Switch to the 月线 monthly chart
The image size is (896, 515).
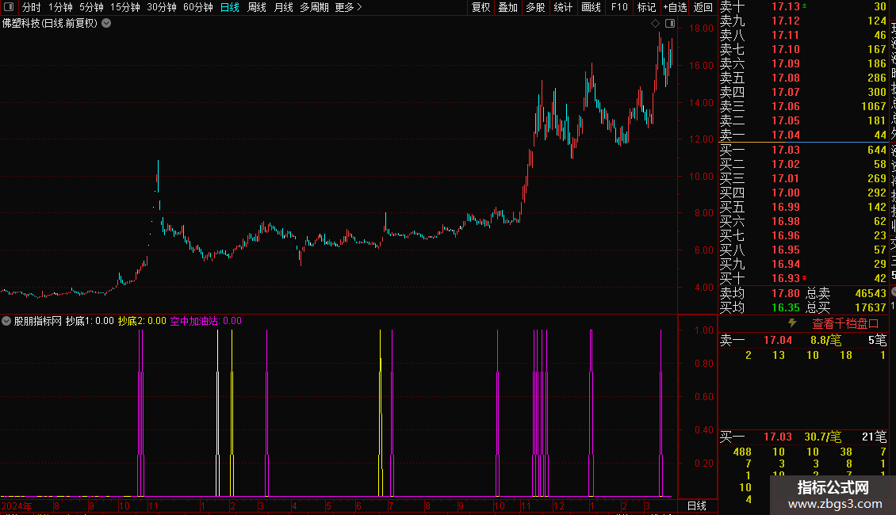tap(283, 7)
